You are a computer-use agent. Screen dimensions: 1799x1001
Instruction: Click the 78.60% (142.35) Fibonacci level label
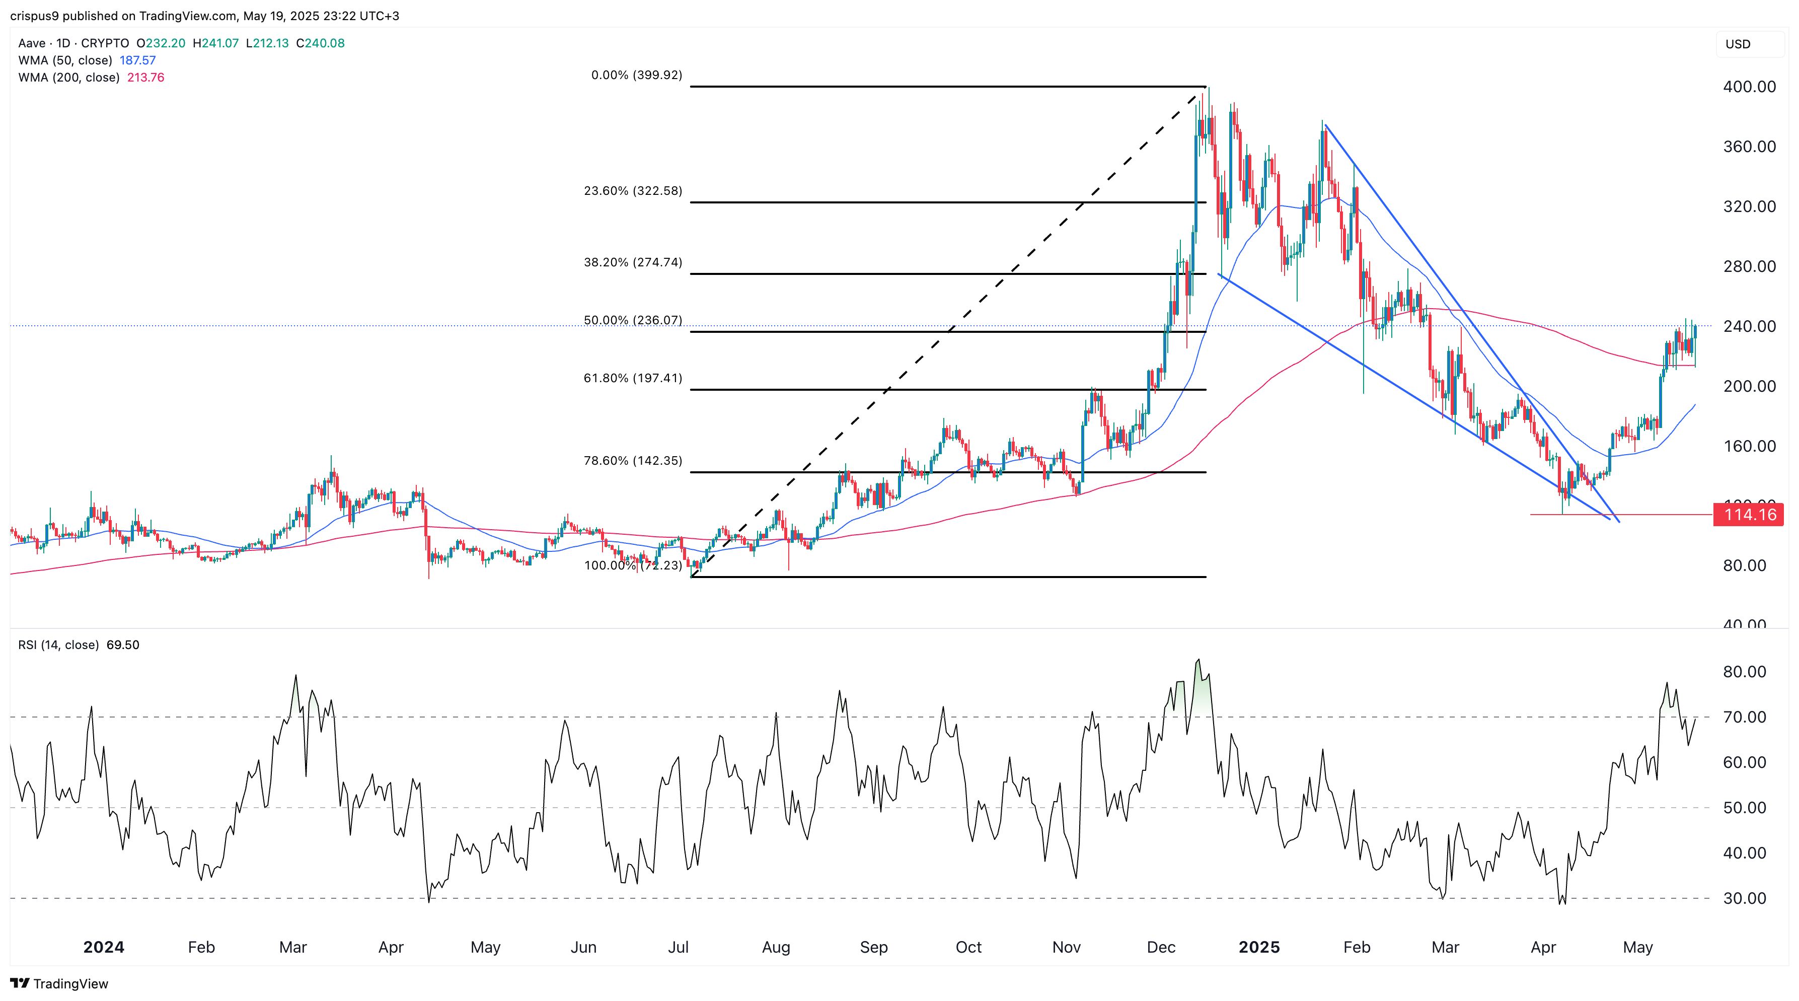coord(633,461)
